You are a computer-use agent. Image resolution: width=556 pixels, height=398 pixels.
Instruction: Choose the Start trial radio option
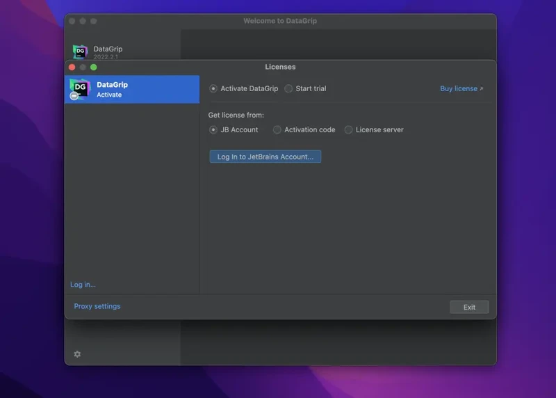click(288, 89)
